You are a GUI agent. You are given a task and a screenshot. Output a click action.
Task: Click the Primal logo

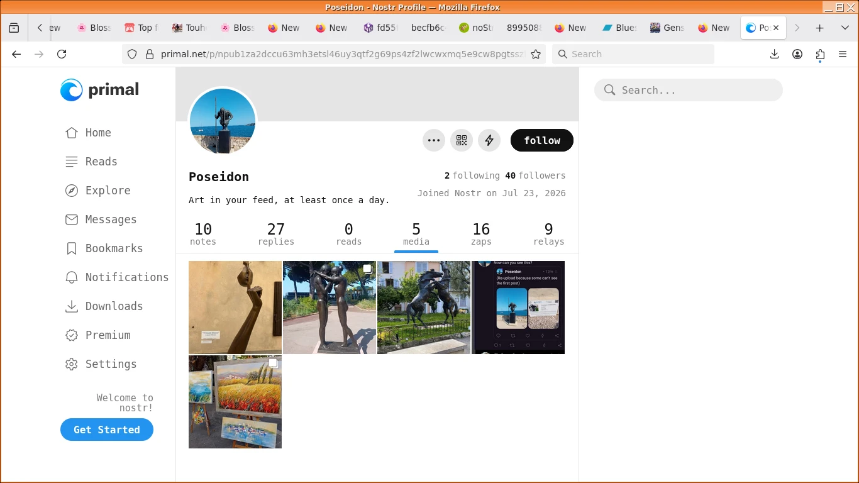point(100,90)
